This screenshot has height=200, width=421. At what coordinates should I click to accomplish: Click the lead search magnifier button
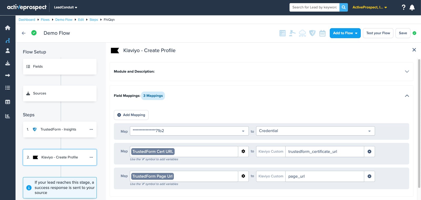(344, 7)
